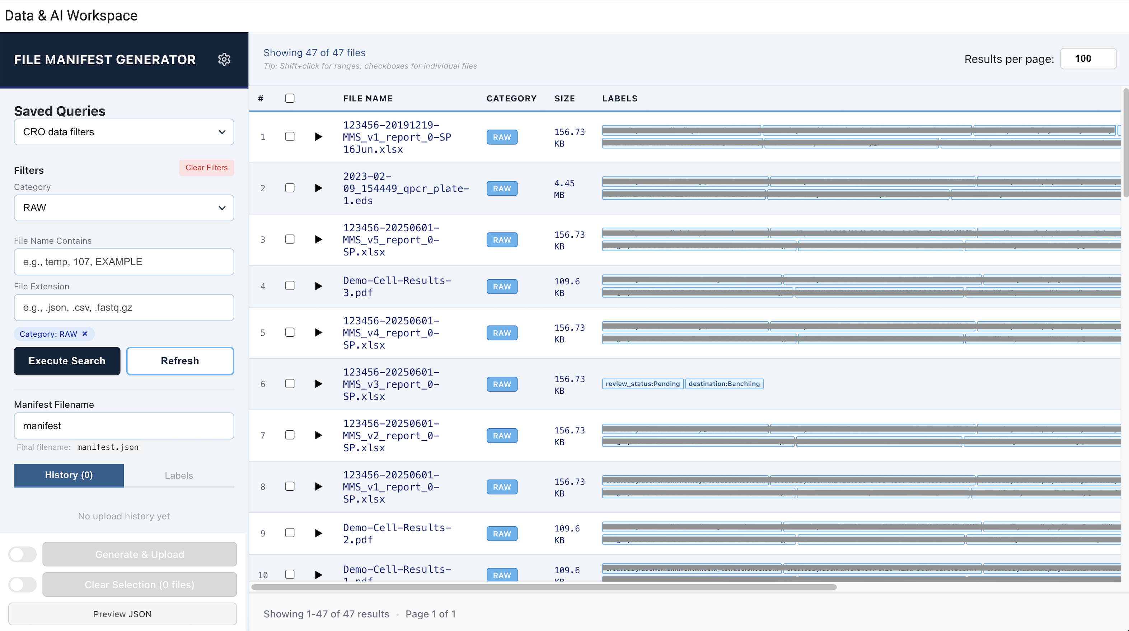Open the Category RAW dropdown
The width and height of the screenshot is (1129, 631).
[x=124, y=208]
